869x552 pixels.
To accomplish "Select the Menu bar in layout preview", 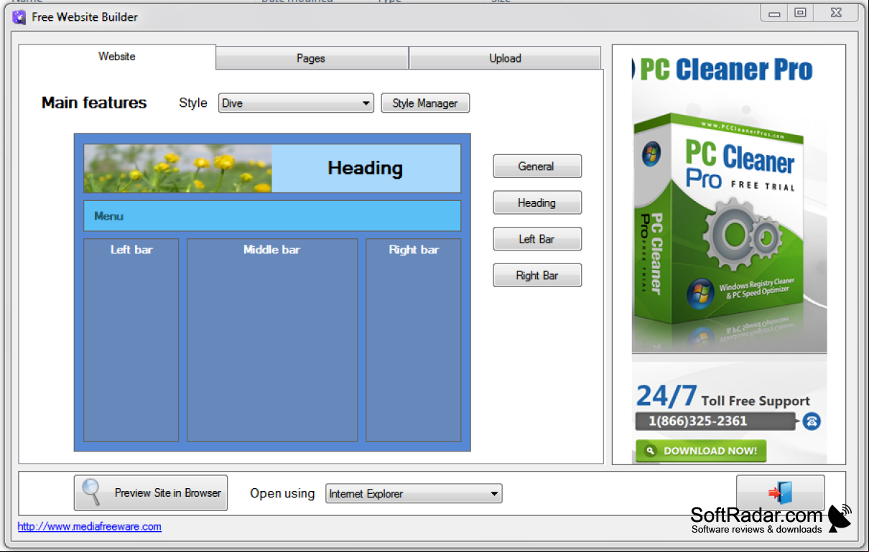I will (272, 216).
